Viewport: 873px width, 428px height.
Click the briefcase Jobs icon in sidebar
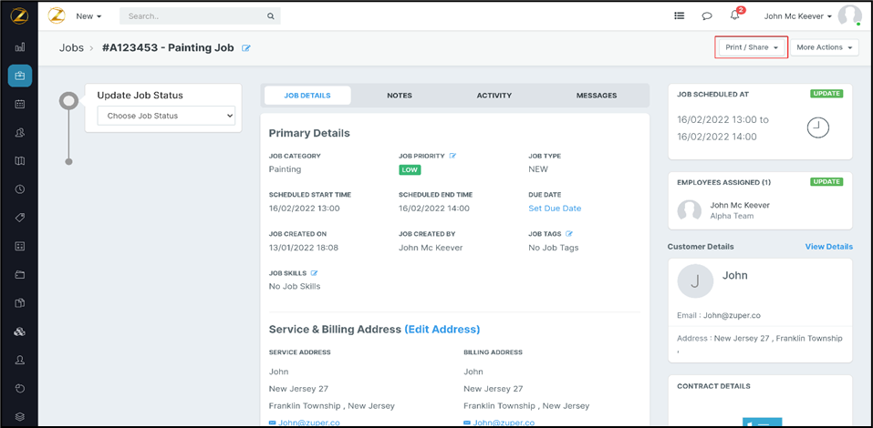[x=20, y=76]
